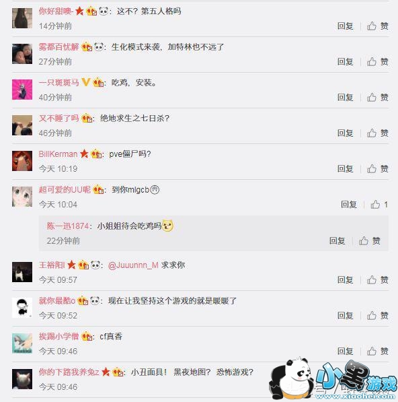Like the comment by 你好甜噢-
The height and width of the screenshot is (402, 398).
click(378, 26)
